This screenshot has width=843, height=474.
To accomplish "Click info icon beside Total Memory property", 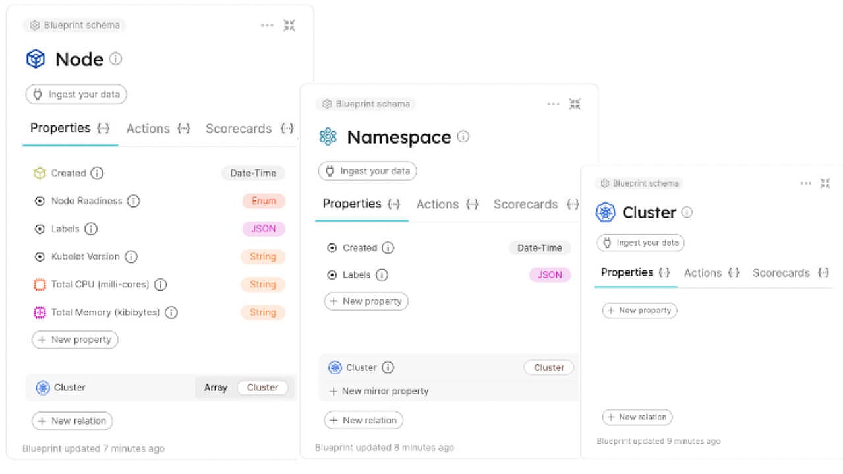I will [171, 312].
